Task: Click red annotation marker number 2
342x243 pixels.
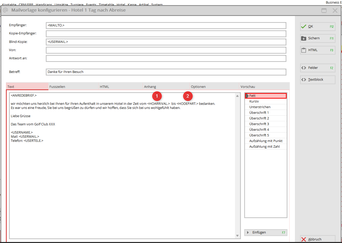Action: pyautogui.click(x=188, y=96)
